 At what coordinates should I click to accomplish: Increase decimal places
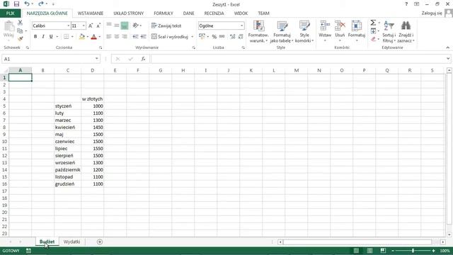232,37
